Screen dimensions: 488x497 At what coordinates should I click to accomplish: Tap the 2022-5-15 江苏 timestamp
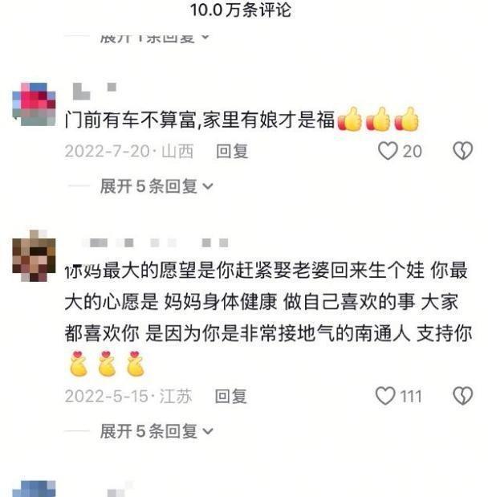point(128,396)
